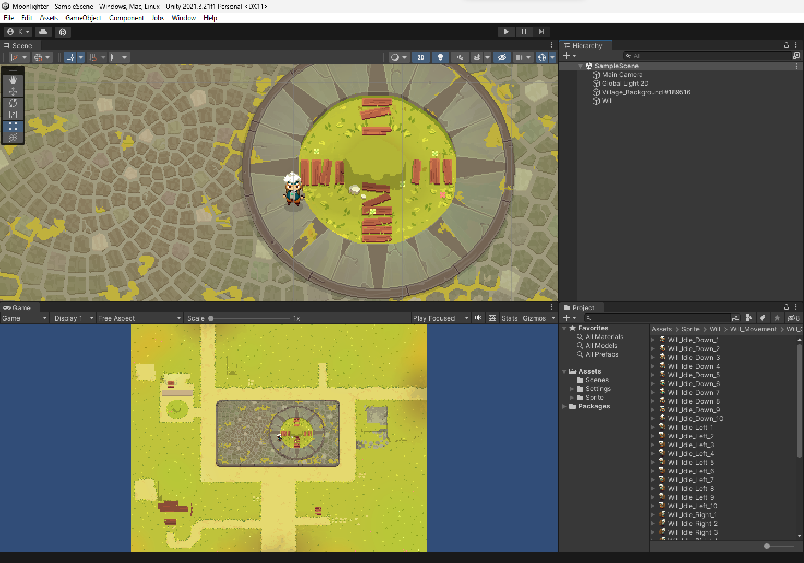The width and height of the screenshot is (804, 563).
Task: Start Play mode
Action: 507,32
